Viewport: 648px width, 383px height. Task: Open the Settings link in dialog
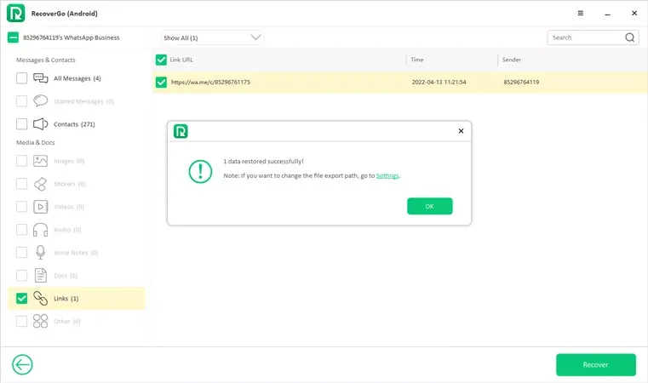point(387,175)
